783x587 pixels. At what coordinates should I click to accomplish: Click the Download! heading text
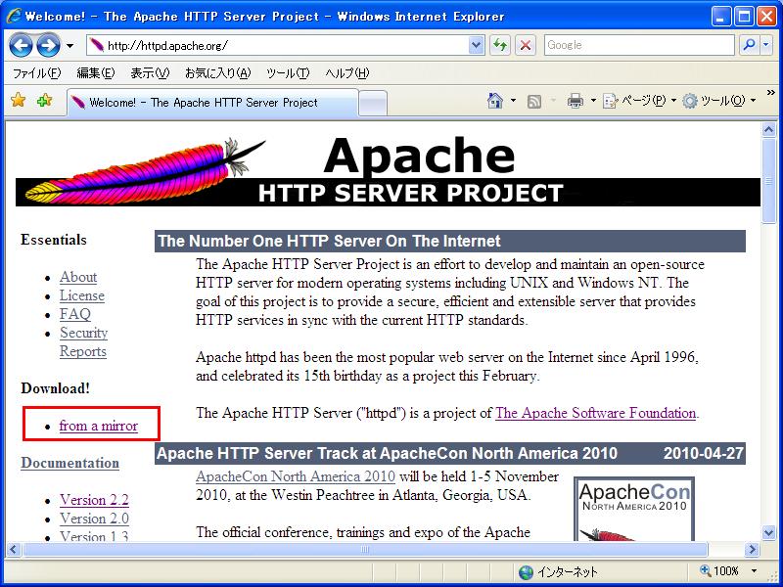click(x=56, y=388)
